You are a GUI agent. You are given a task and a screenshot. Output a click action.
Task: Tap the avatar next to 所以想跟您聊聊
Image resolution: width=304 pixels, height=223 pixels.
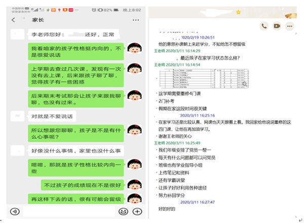coord(135,130)
